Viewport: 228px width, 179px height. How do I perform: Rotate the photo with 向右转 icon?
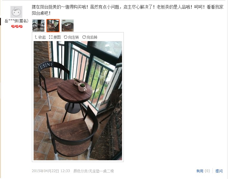tap(84, 37)
